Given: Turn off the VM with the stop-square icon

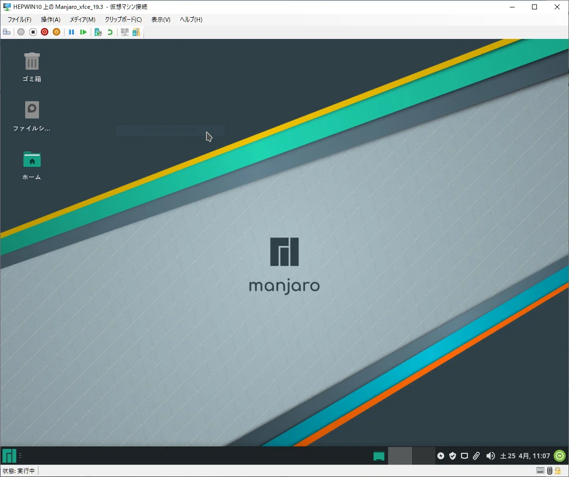Looking at the screenshot, I should pos(33,32).
